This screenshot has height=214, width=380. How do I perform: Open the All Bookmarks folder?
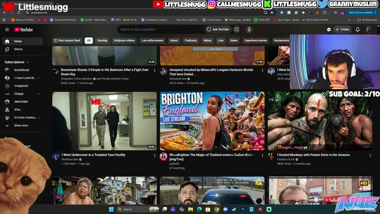click(x=367, y=20)
